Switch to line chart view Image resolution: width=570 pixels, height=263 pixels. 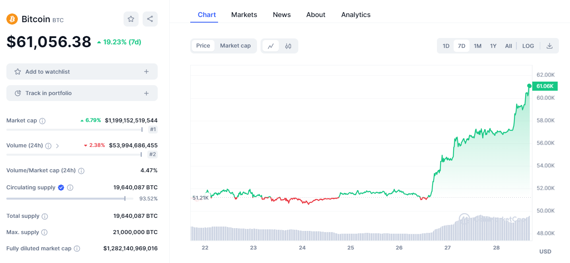271,46
